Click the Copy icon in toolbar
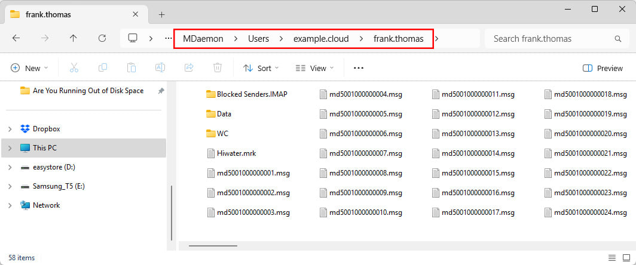Image resolution: width=636 pixels, height=265 pixels. tap(103, 68)
